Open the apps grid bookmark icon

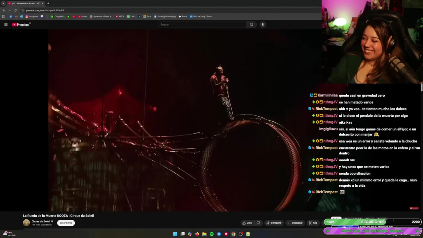(3, 17)
